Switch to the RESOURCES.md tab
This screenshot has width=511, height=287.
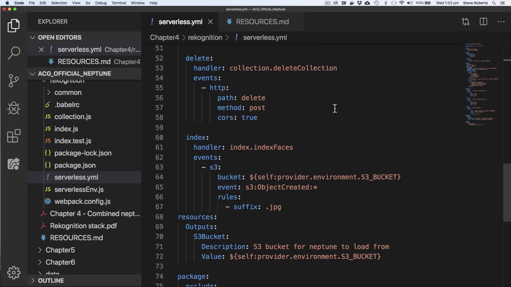(x=262, y=22)
